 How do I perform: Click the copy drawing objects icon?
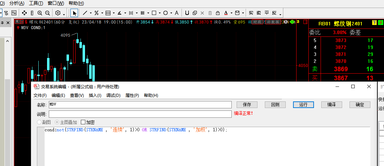(195, 13)
